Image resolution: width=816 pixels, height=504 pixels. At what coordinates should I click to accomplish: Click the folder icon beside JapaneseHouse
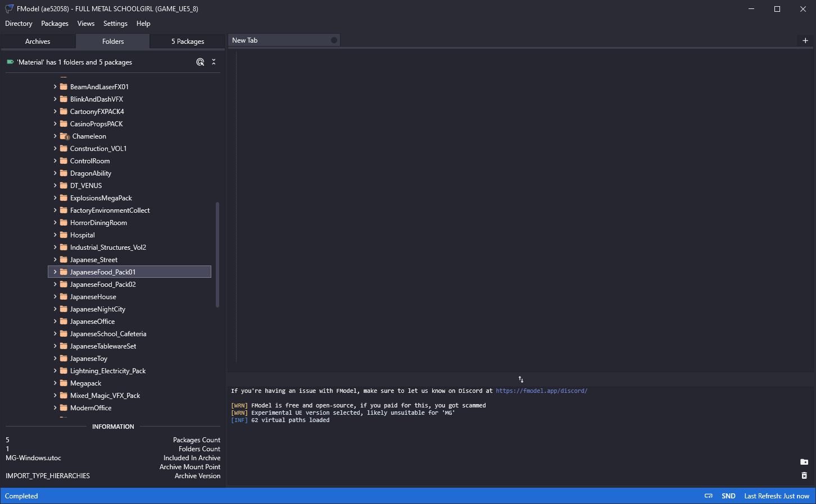point(64,297)
